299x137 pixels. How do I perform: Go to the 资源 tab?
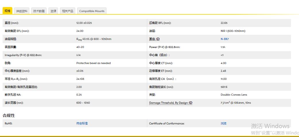tap(53, 11)
